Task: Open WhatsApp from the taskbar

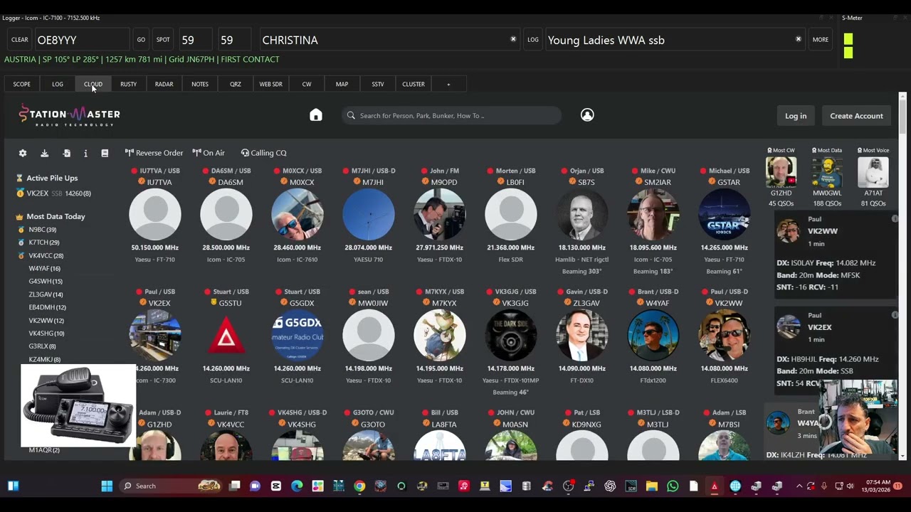Action: point(673,486)
